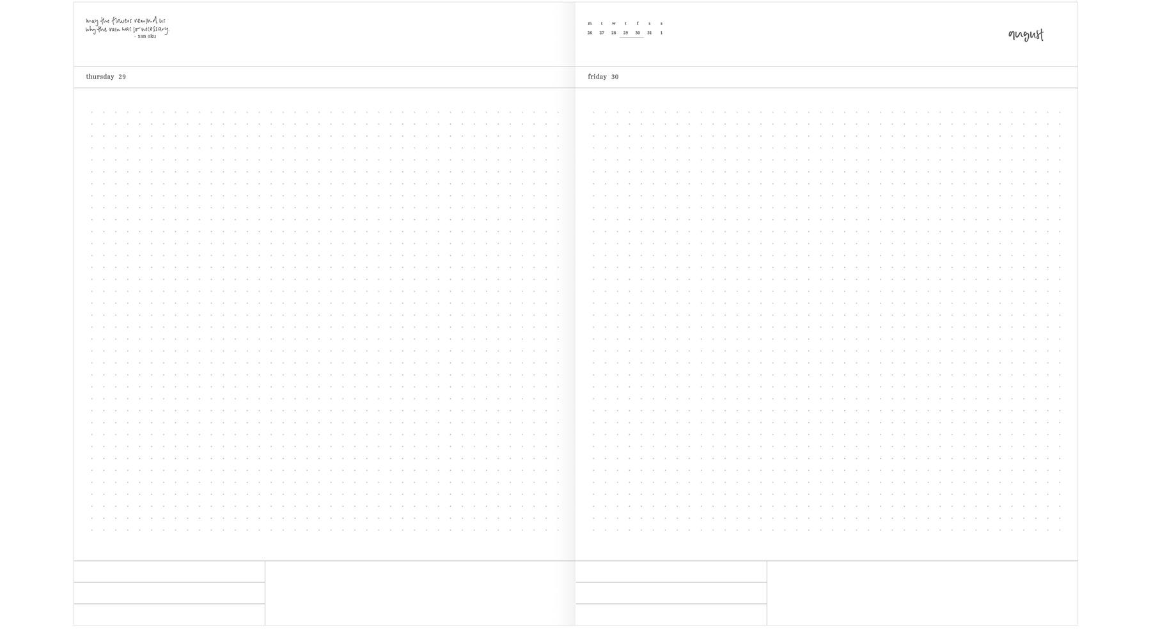Click Friday's first bottom lined row
Image resolution: width=1151 pixels, height=630 pixels.
click(671, 571)
